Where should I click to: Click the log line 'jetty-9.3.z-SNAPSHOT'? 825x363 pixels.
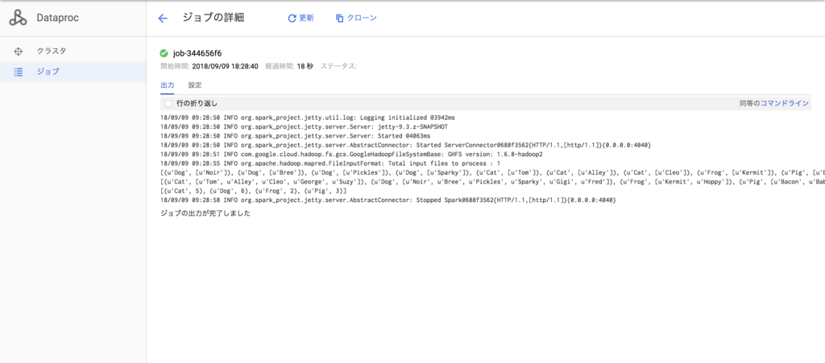[x=305, y=126]
